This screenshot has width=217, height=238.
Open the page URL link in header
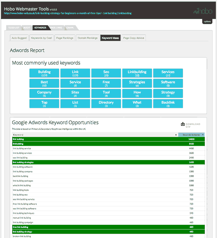pyautogui.click(x=68, y=13)
